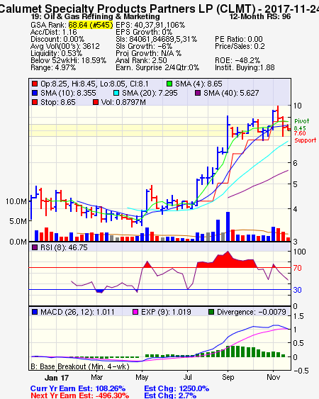Click the Earn. Surprise 2/4Qtr:0% entry
319x399 pixels.
[157, 68]
